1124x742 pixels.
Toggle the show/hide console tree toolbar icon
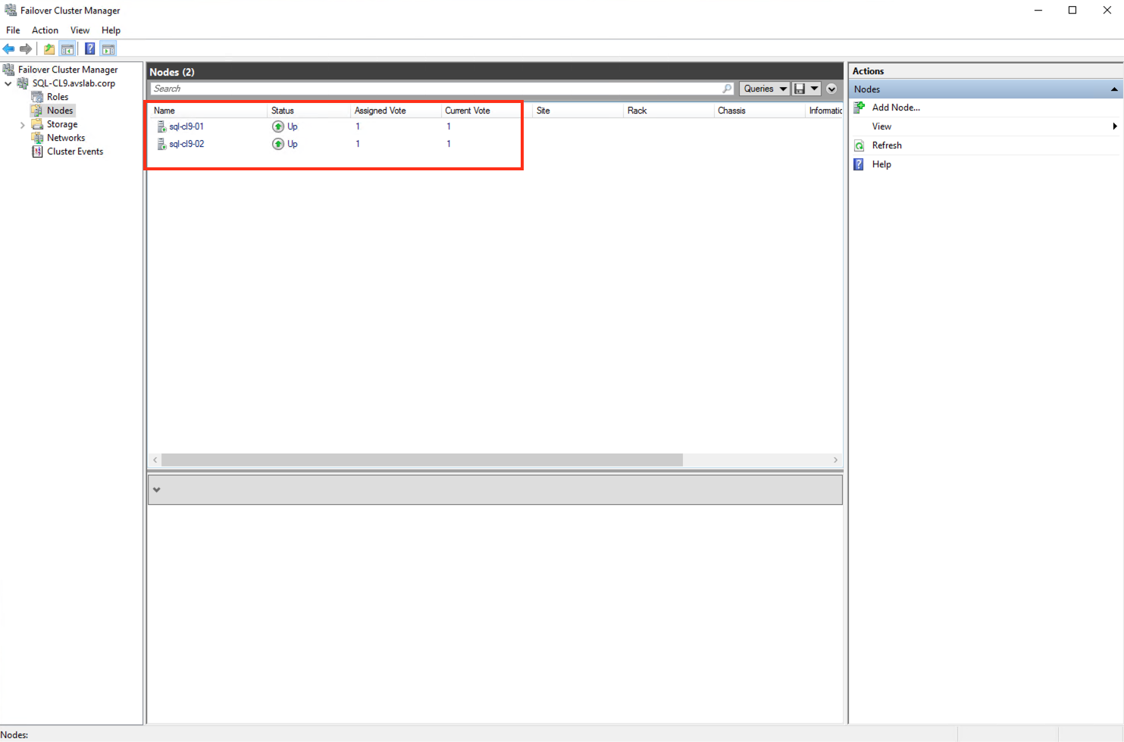[67, 49]
